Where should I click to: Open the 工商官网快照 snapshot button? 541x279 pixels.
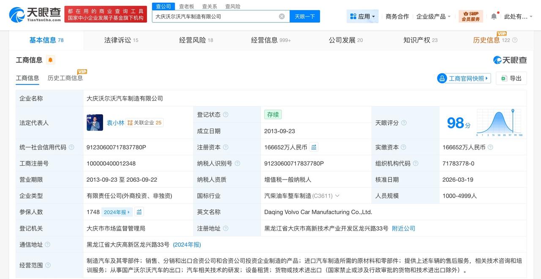[464, 78]
